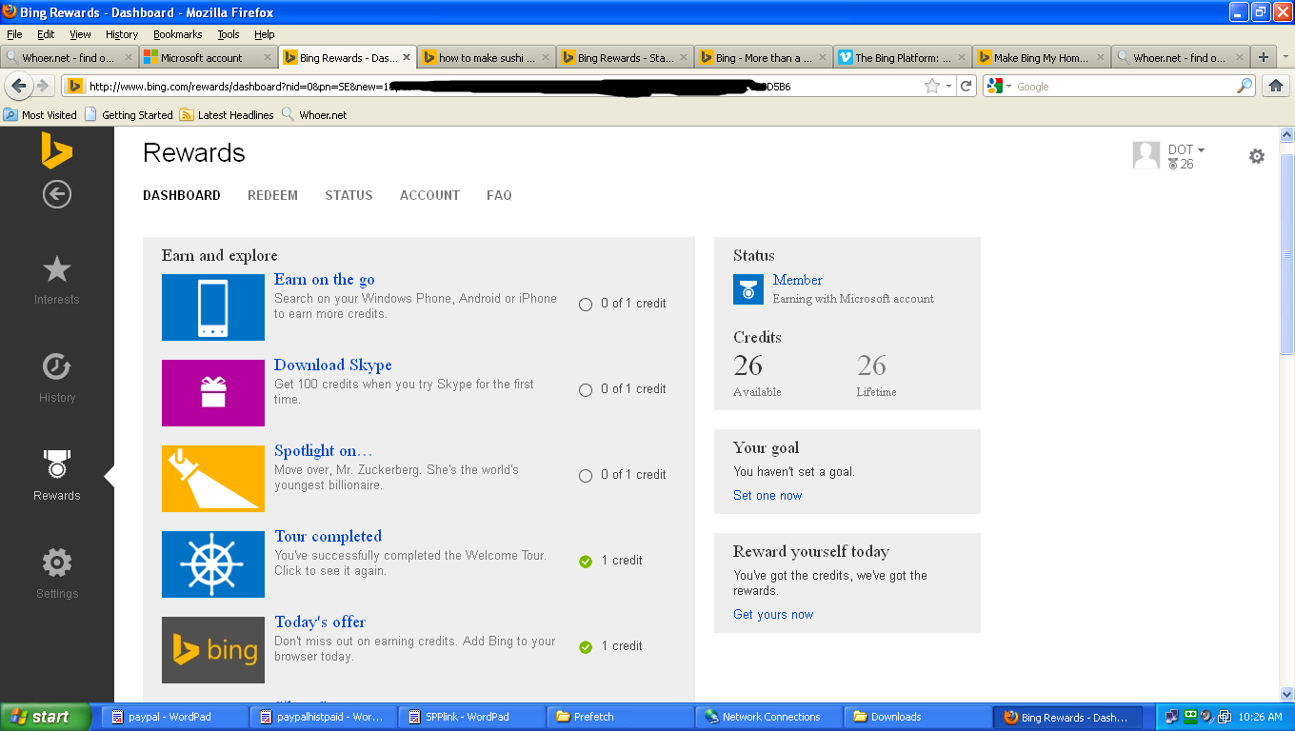Bookmark this page with the star icon
This screenshot has width=1295, height=731.
pos(932,86)
